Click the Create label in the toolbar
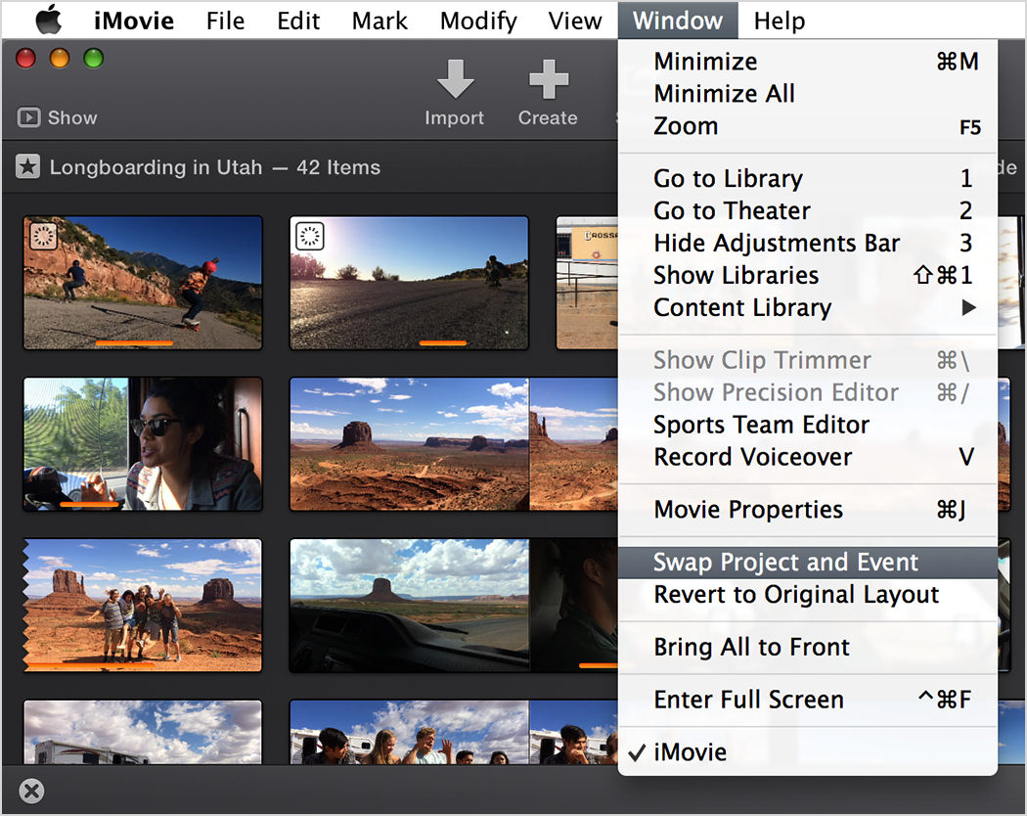Image resolution: width=1027 pixels, height=816 pixels. [x=548, y=118]
